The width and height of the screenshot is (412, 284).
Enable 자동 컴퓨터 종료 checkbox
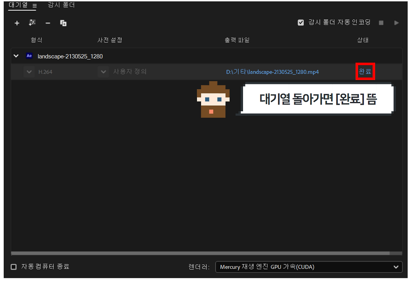point(13,267)
